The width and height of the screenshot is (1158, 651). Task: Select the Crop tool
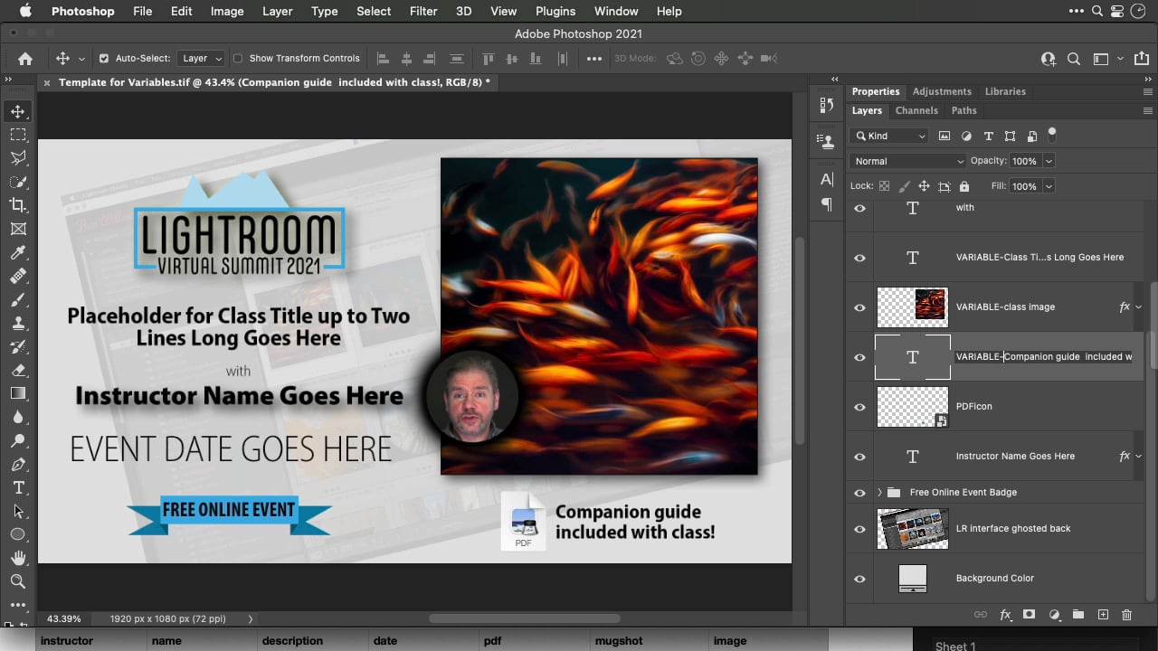click(x=18, y=205)
